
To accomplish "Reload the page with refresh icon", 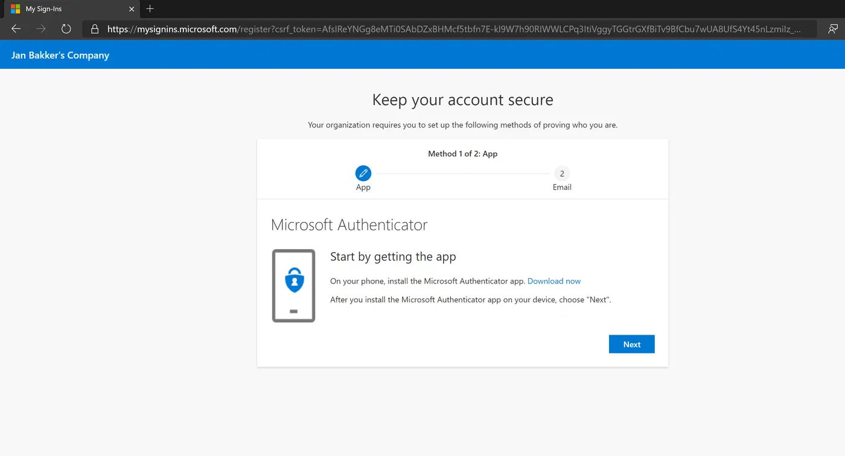I will [66, 29].
